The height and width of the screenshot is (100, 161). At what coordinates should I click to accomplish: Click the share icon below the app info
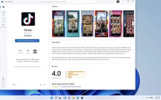click(41, 85)
